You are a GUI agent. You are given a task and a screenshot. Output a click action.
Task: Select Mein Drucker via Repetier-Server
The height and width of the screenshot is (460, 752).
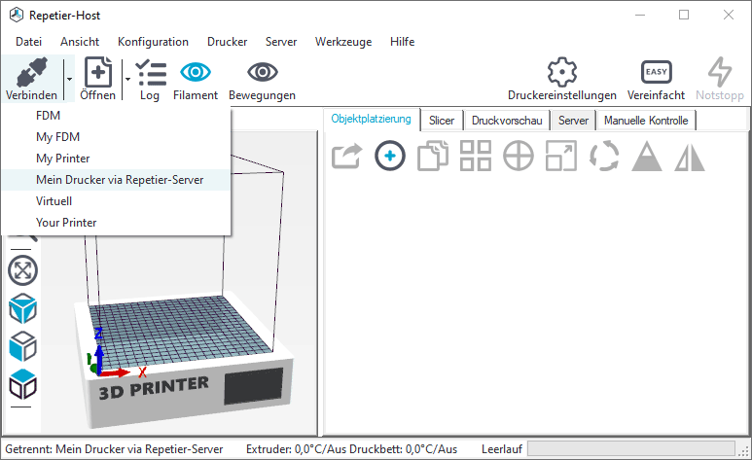(x=116, y=180)
